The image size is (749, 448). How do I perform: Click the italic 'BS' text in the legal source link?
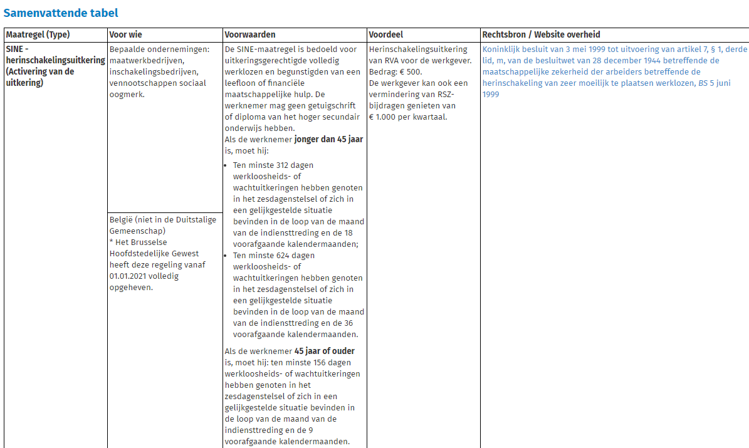[703, 83]
